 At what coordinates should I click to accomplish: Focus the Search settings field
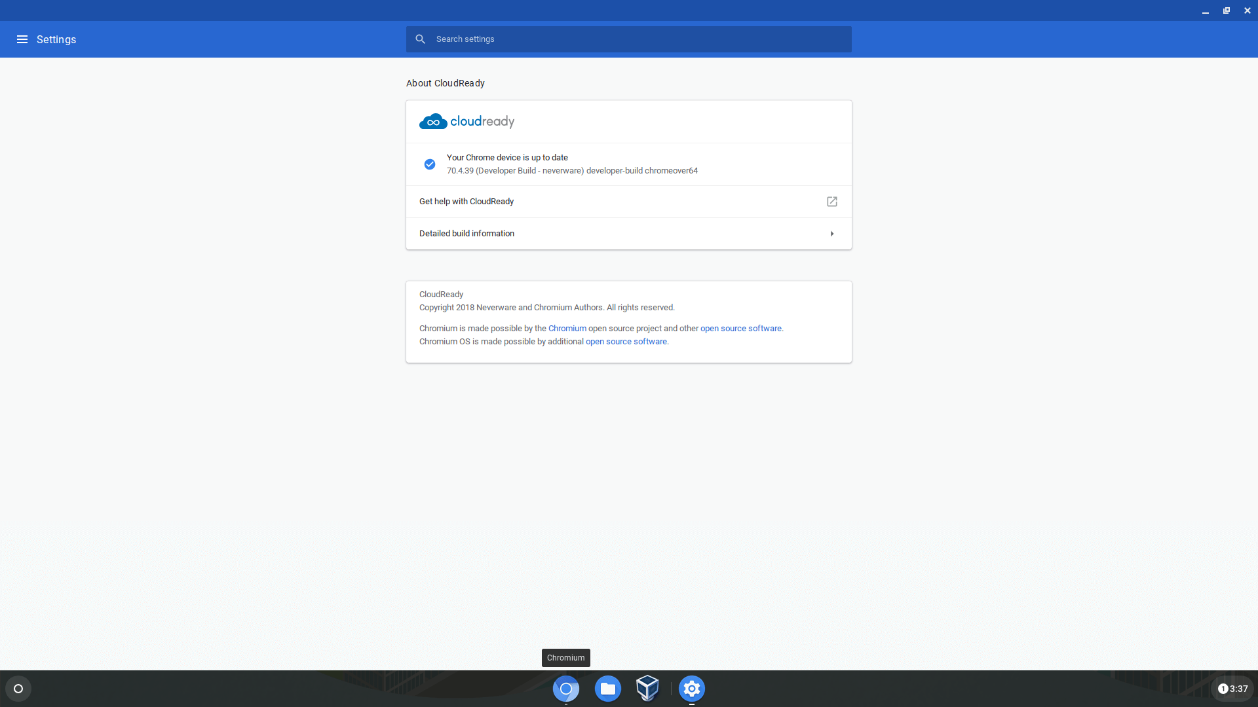[x=628, y=39]
